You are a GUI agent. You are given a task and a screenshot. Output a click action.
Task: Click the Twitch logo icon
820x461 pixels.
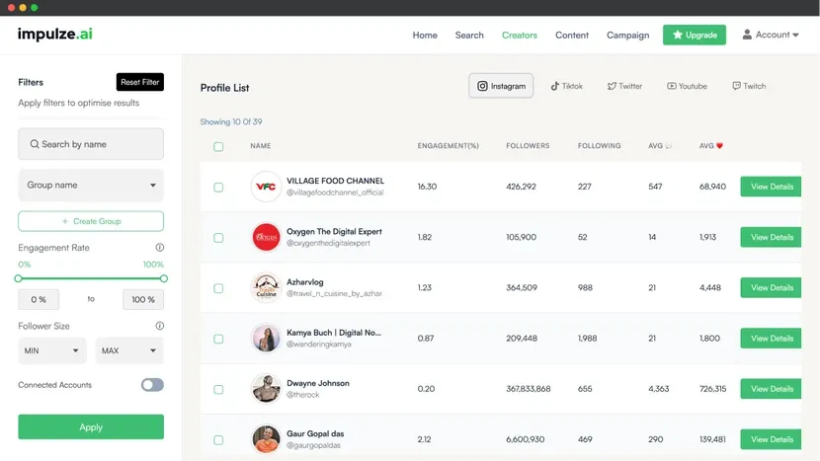coord(736,86)
